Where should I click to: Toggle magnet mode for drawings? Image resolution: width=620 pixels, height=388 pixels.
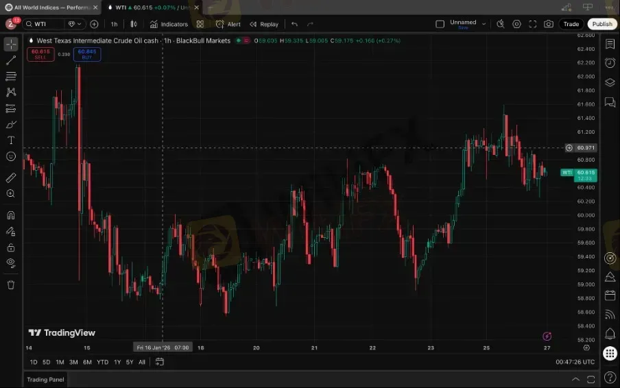coord(11,215)
